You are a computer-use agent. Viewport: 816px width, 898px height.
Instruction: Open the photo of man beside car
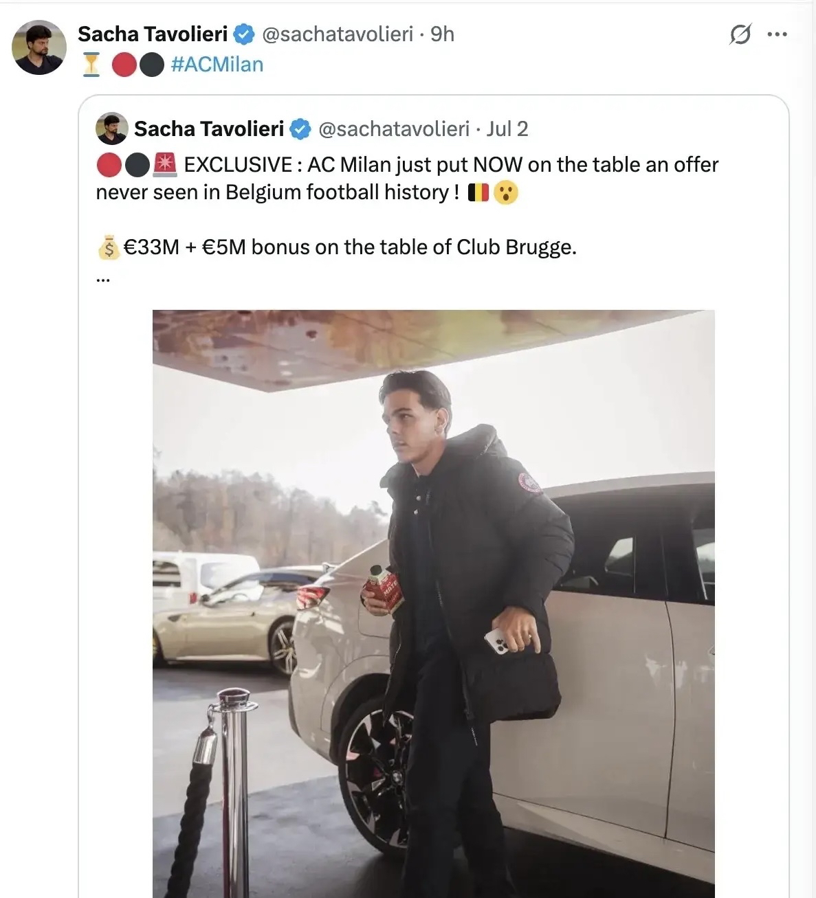tap(433, 603)
